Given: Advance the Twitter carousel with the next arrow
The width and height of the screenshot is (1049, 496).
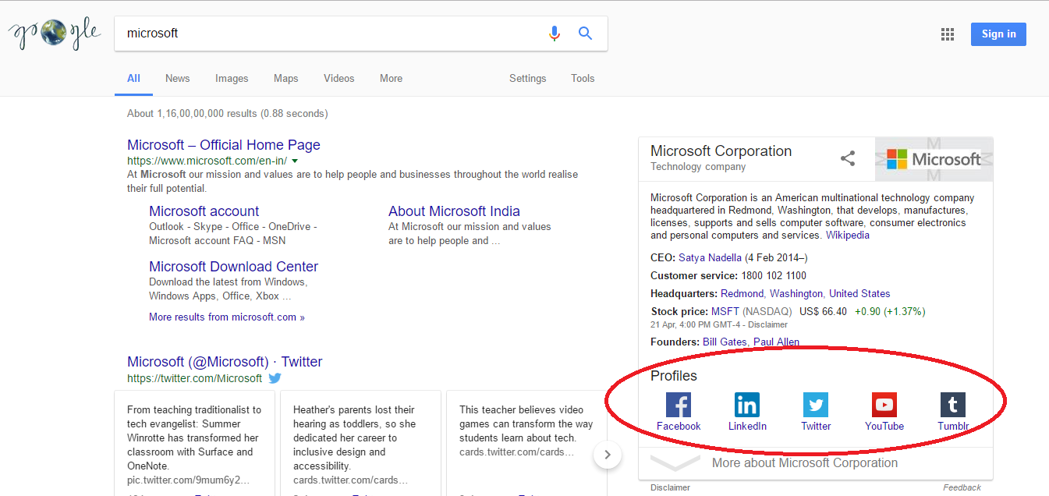Looking at the screenshot, I should (607, 455).
